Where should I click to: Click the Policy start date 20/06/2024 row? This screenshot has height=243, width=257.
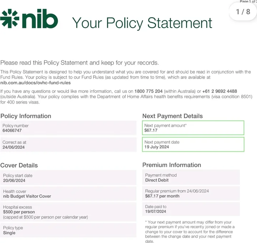tap(68, 178)
